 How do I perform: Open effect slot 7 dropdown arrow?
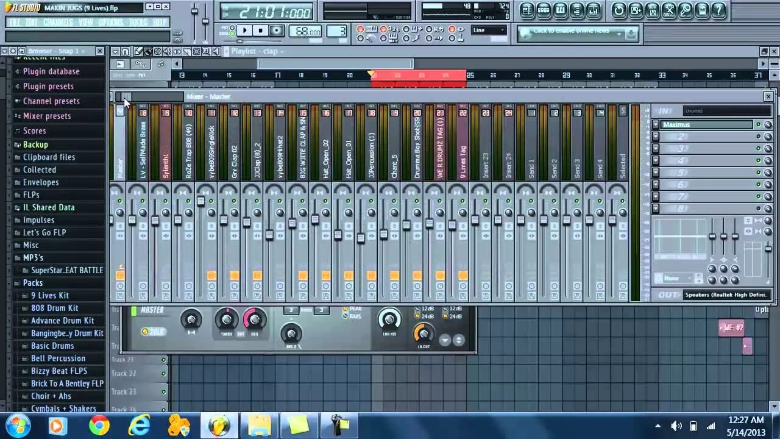[x=656, y=196]
